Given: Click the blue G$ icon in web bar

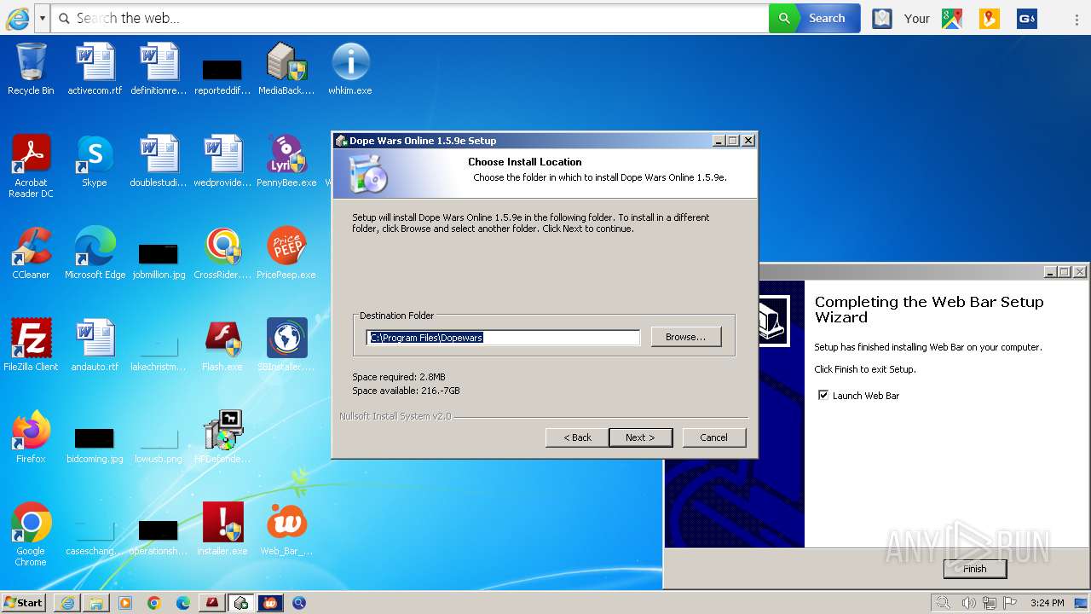Looking at the screenshot, I should (x=1027, y=18).
